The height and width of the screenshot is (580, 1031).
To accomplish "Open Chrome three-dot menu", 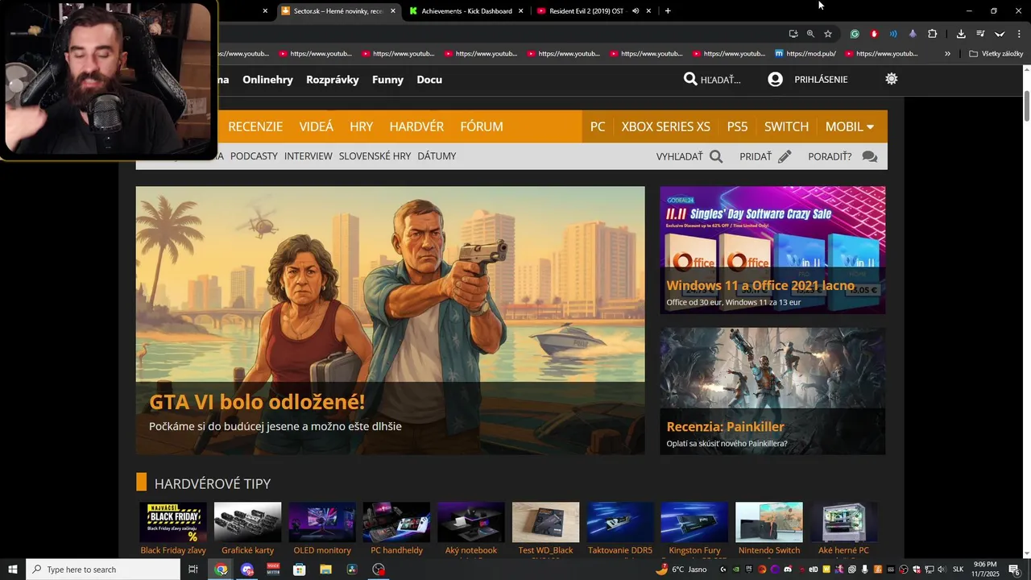I will click(1019, 34).
